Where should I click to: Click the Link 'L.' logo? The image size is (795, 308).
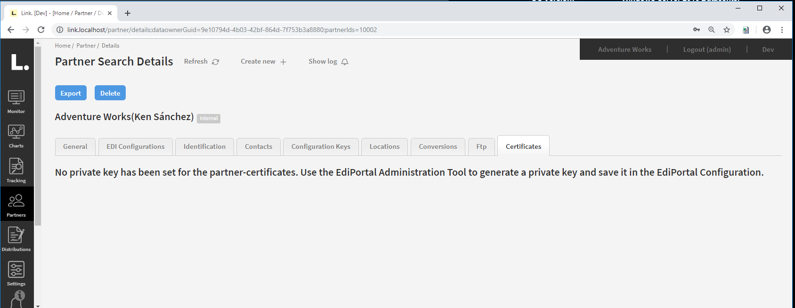[x=19, y=62]
